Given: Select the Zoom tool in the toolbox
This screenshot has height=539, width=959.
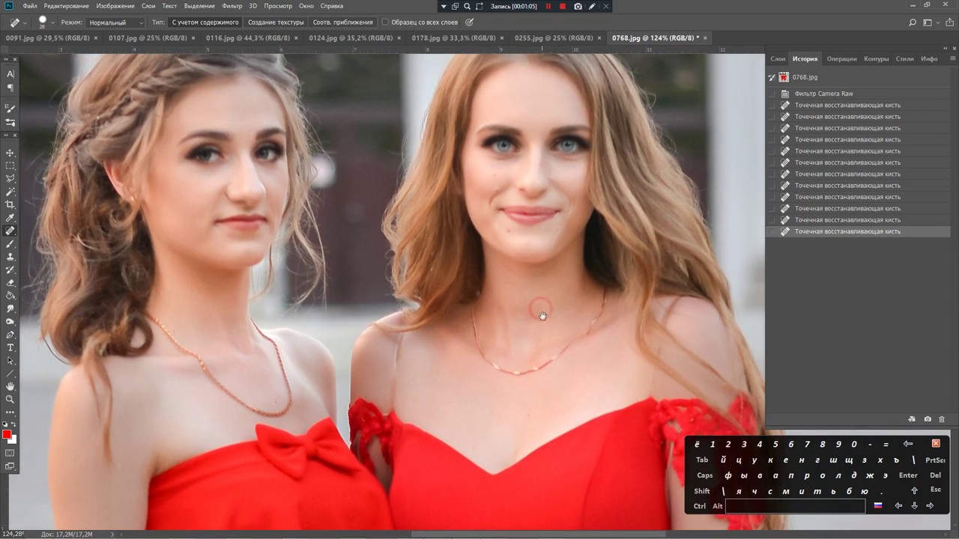Looking at the screenshot, I should click(x=10, y=399).
